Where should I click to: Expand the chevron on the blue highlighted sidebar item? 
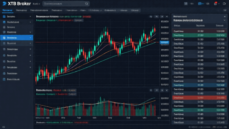click(30, 38)
